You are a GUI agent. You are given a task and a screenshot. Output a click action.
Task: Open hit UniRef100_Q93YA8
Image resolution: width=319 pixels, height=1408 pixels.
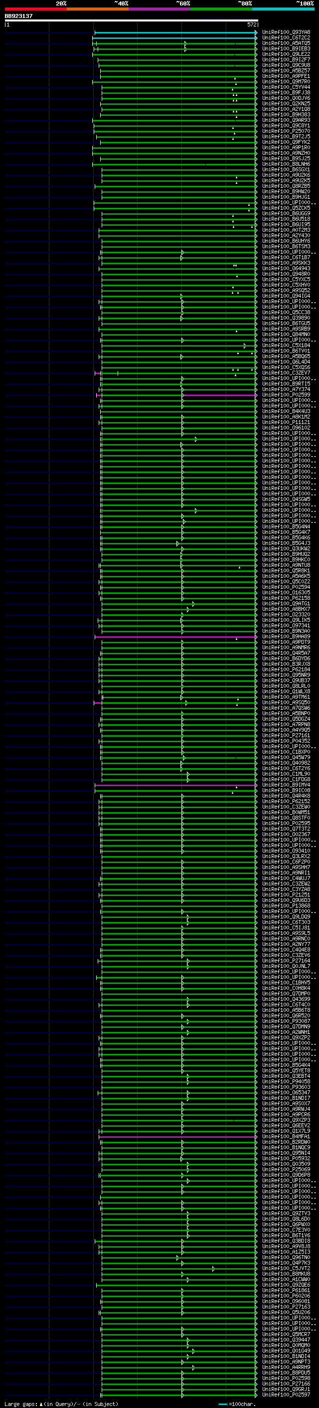pyautogui.click(x=286, y=32)
